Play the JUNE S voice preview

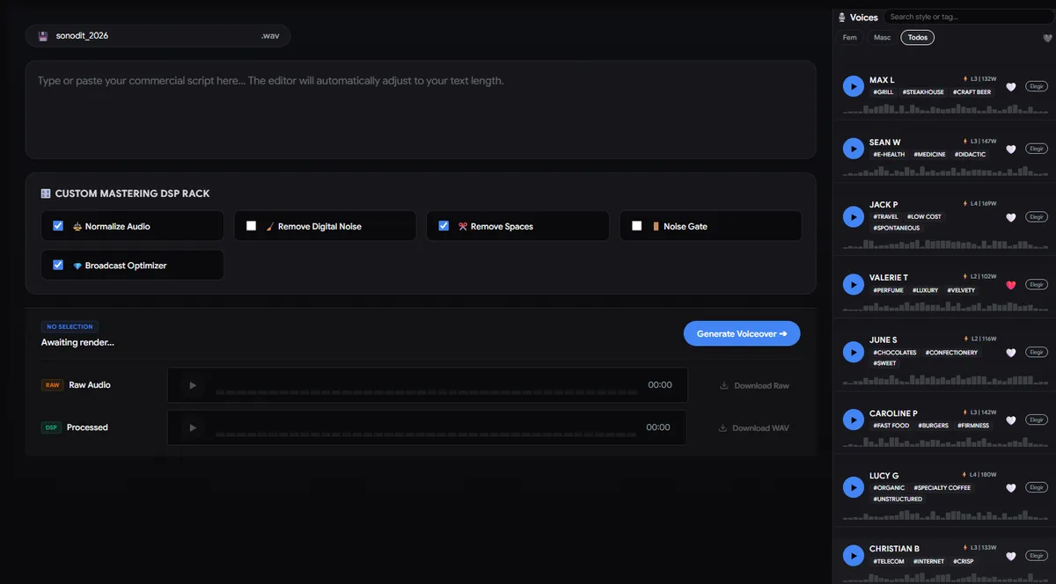click(x=853, y=352)
